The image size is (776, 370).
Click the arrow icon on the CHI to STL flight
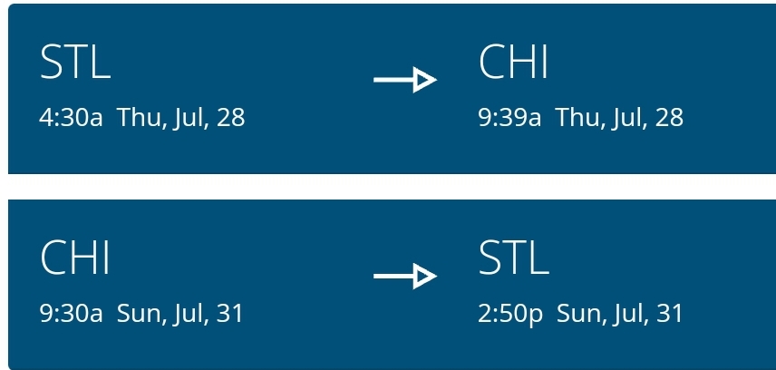(x=404, y=276)
